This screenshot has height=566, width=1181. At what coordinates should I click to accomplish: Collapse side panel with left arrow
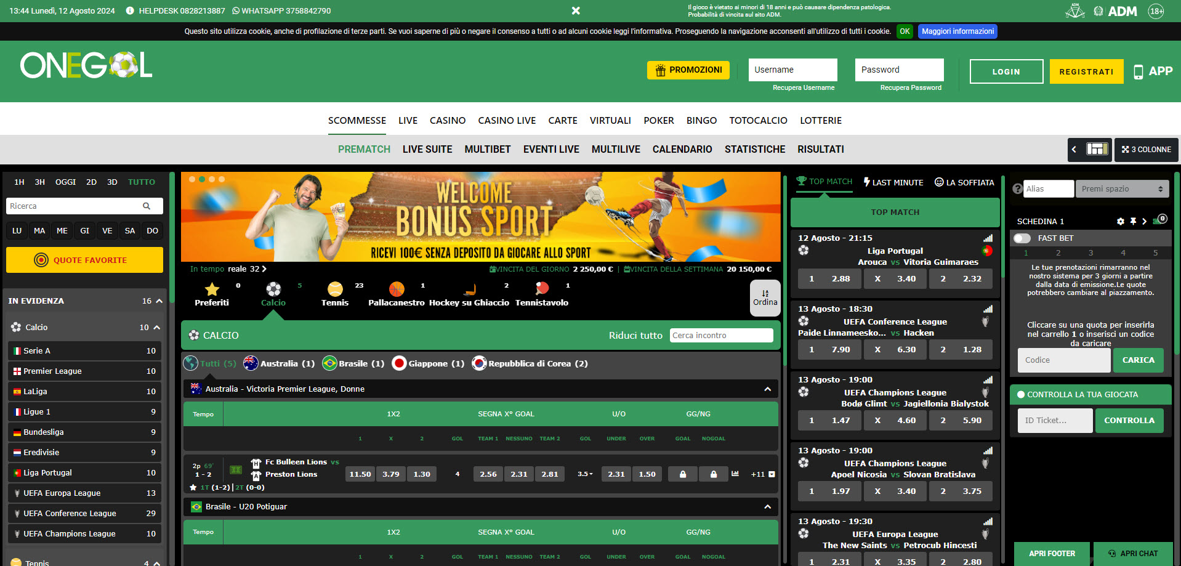(1074, 149)
